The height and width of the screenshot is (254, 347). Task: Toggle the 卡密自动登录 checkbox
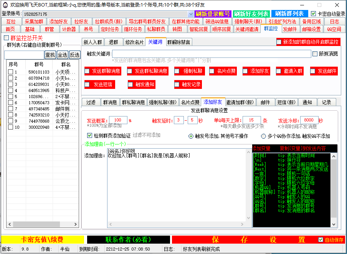click(314, 14)
